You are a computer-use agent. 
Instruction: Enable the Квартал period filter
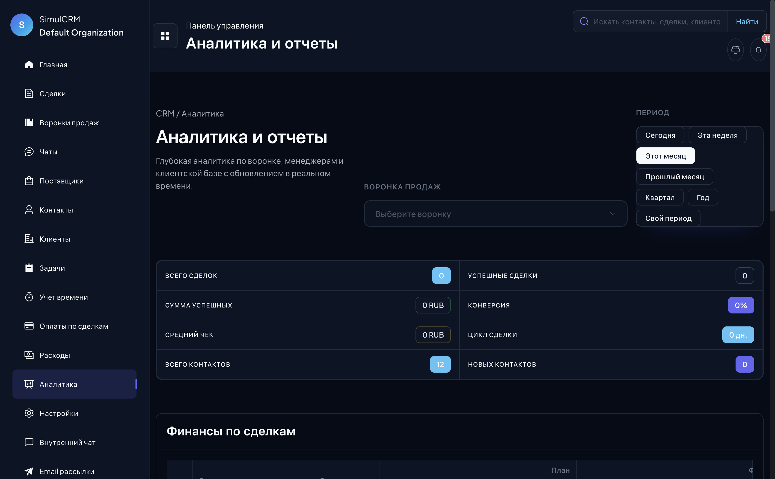(x=660, y=197)
